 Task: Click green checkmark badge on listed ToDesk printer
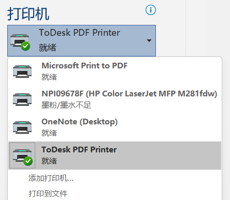click(x=28, y=161)
